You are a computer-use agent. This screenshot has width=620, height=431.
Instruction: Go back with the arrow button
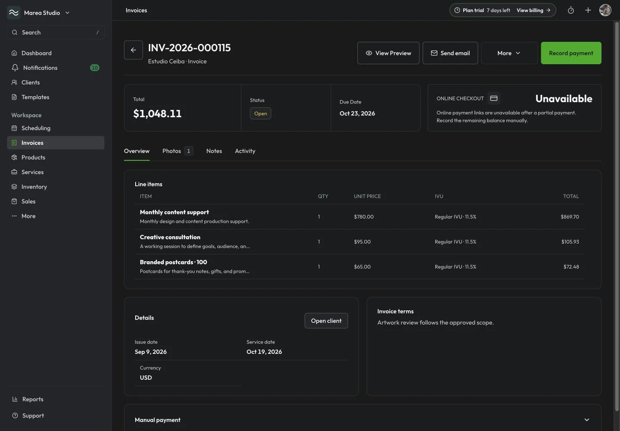(x=133, y=50)
